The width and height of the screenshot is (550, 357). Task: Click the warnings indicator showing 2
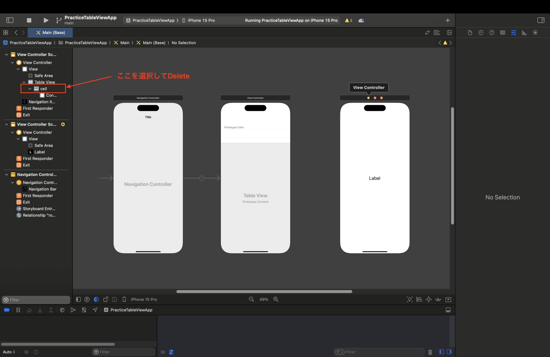348,20
